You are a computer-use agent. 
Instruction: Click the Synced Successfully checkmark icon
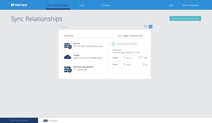tap(113, 44)
